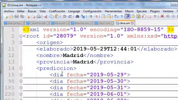Open the Vista menu
Viewport: 178px width, 100px height.
click(x=43, y=11)
